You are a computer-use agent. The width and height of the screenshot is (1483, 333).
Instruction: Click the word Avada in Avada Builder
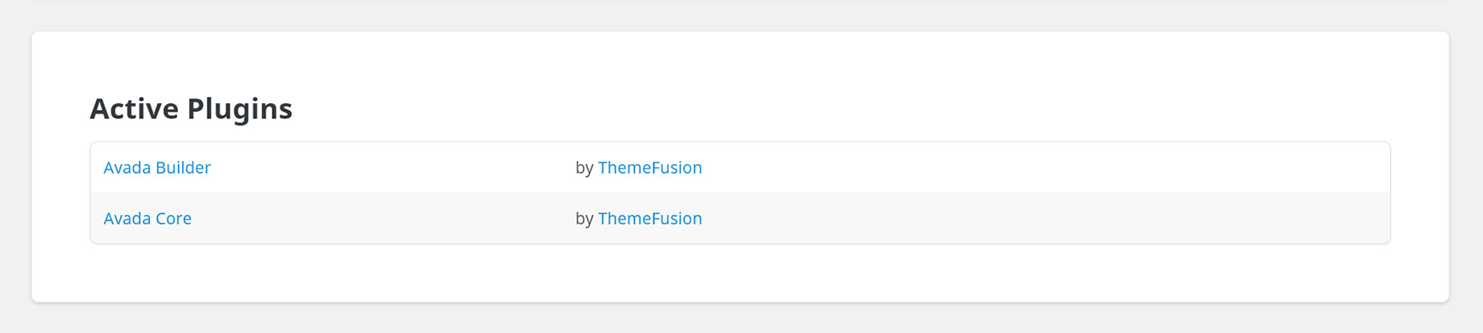[127, 167]
